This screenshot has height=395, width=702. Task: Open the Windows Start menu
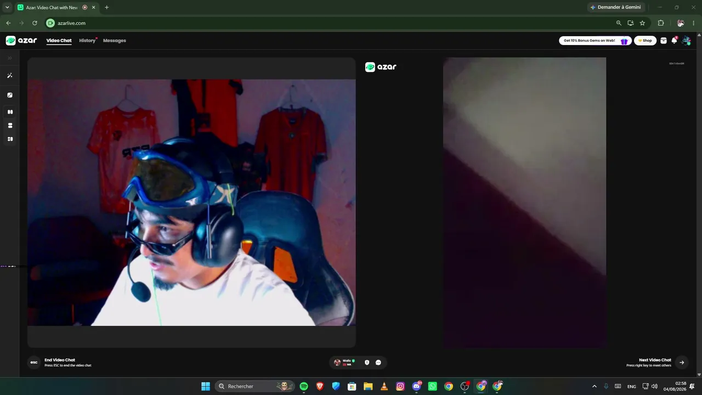pyautogui.click(x=206, y=386)
